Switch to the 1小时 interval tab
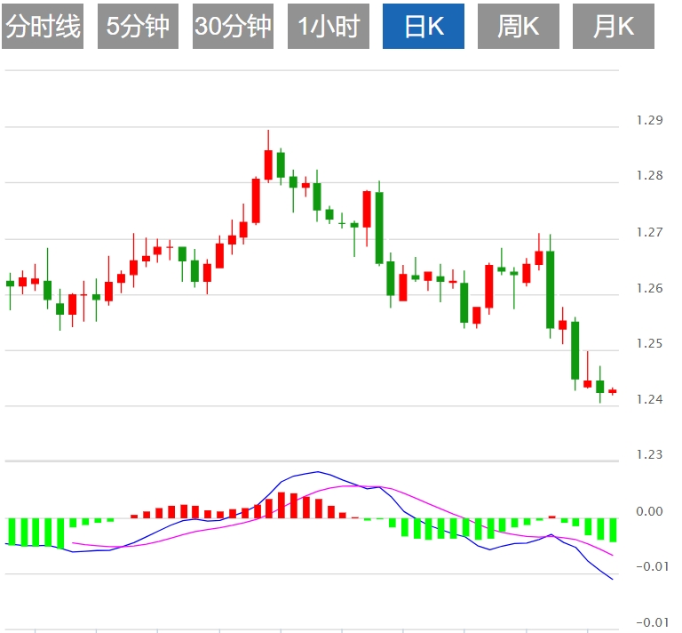 328,27
